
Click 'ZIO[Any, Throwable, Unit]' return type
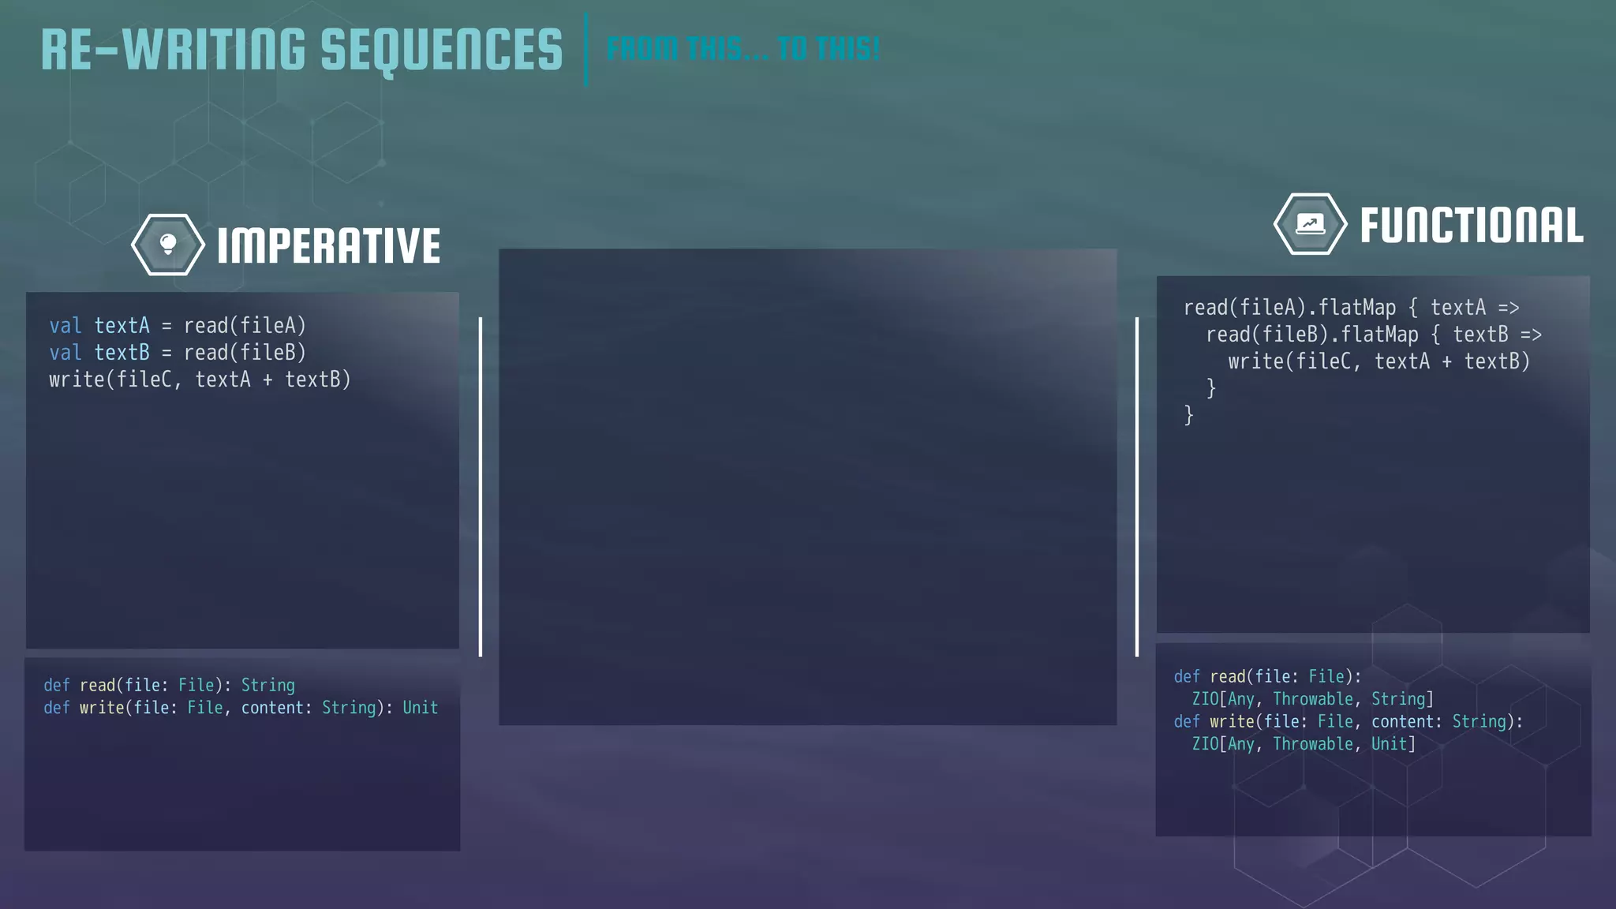(x=1304, y=744)
